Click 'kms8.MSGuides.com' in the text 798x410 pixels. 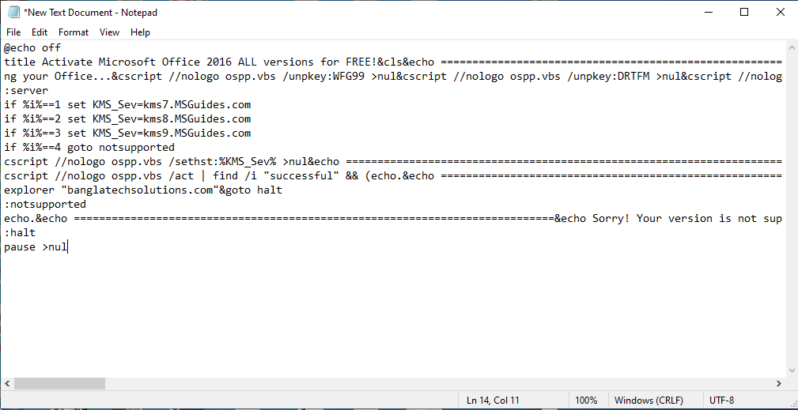click(197, 118)
